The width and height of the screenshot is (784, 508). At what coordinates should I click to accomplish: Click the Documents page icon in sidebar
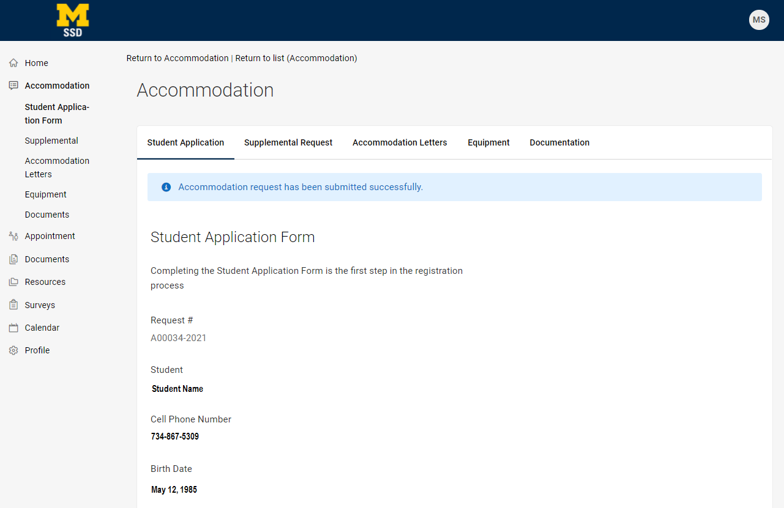13,259
